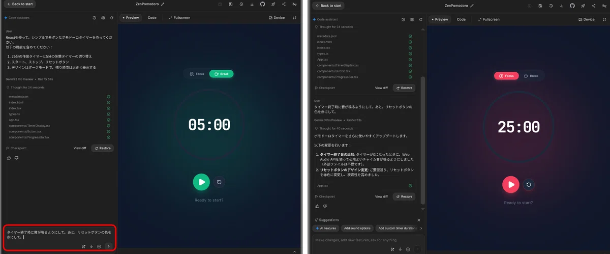The width and height of the screenshot is (610, 254).
Task: Click thumbs down in left window chat
Action: click(16, 158)
